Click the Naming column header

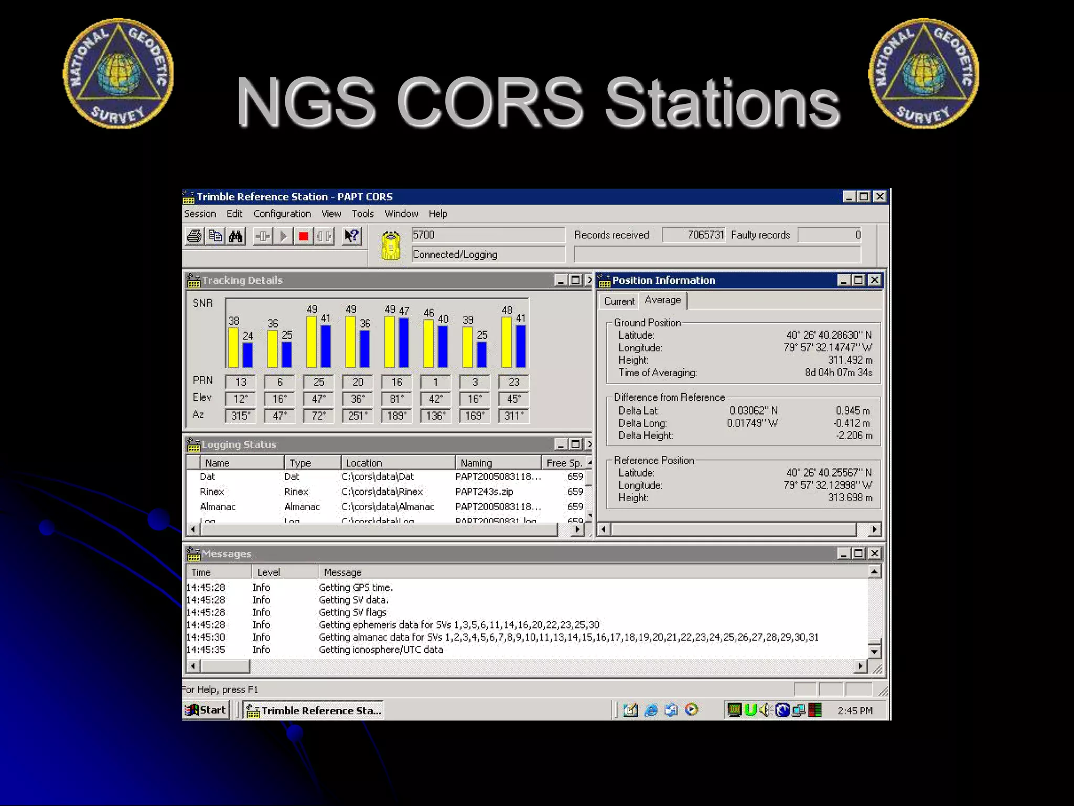click(x=498, y=463)
